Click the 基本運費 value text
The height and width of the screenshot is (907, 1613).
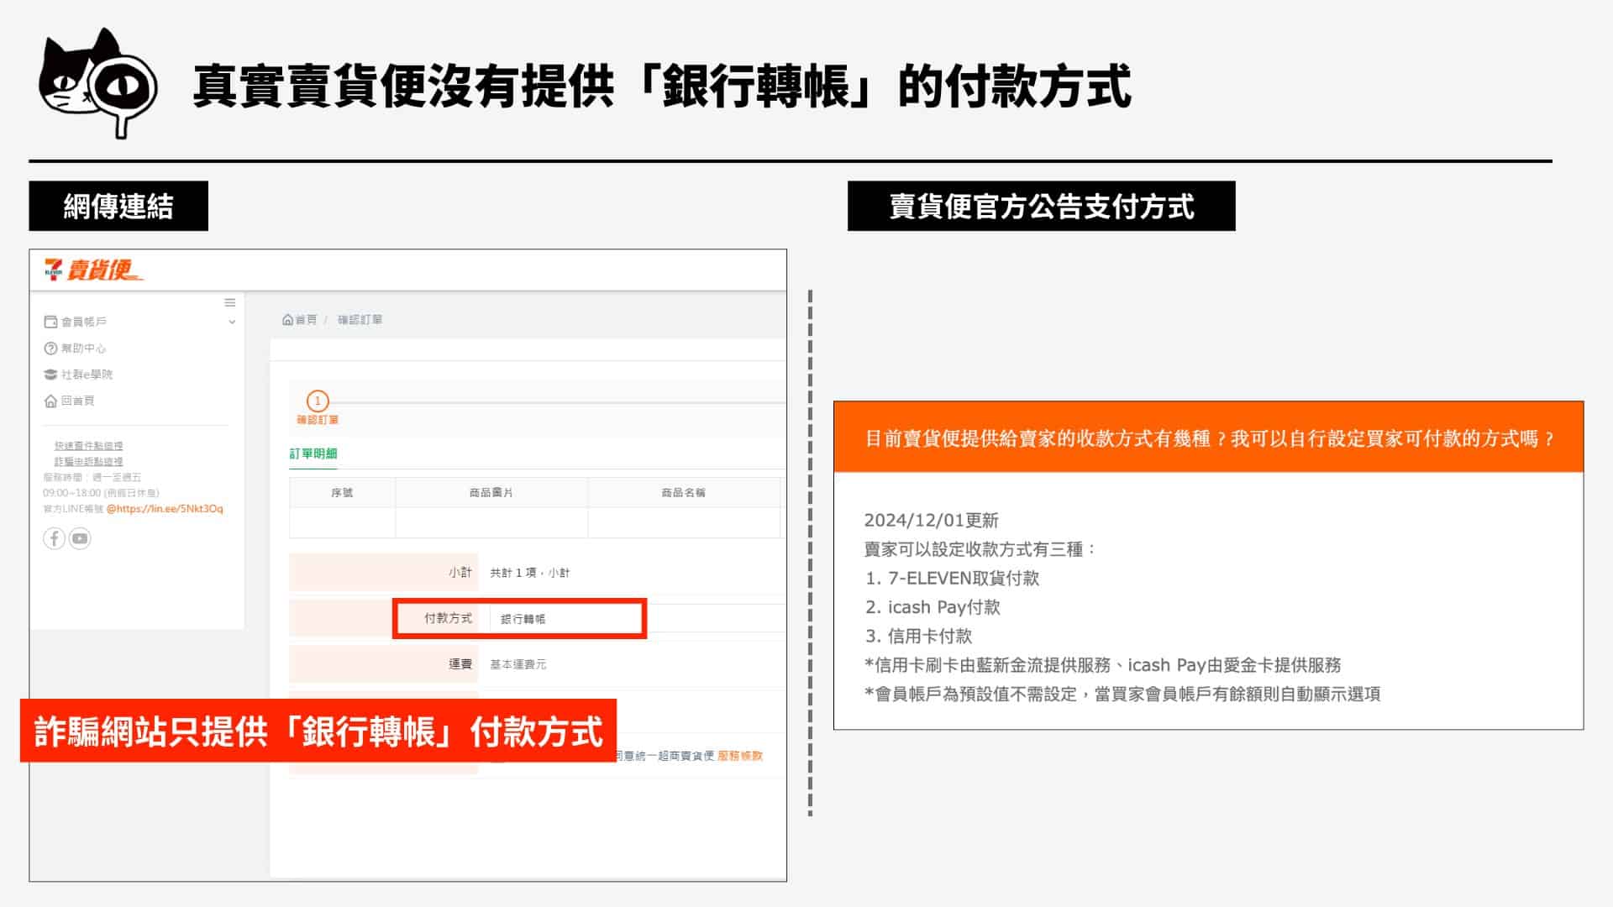click(518, 664)
